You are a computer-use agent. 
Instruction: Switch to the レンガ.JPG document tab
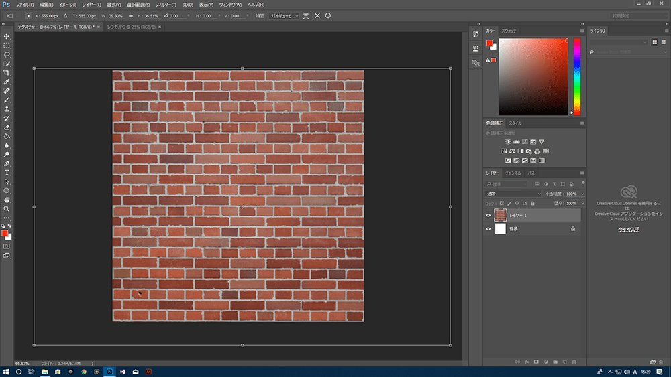pyautogui.click(x=130, y=27)
